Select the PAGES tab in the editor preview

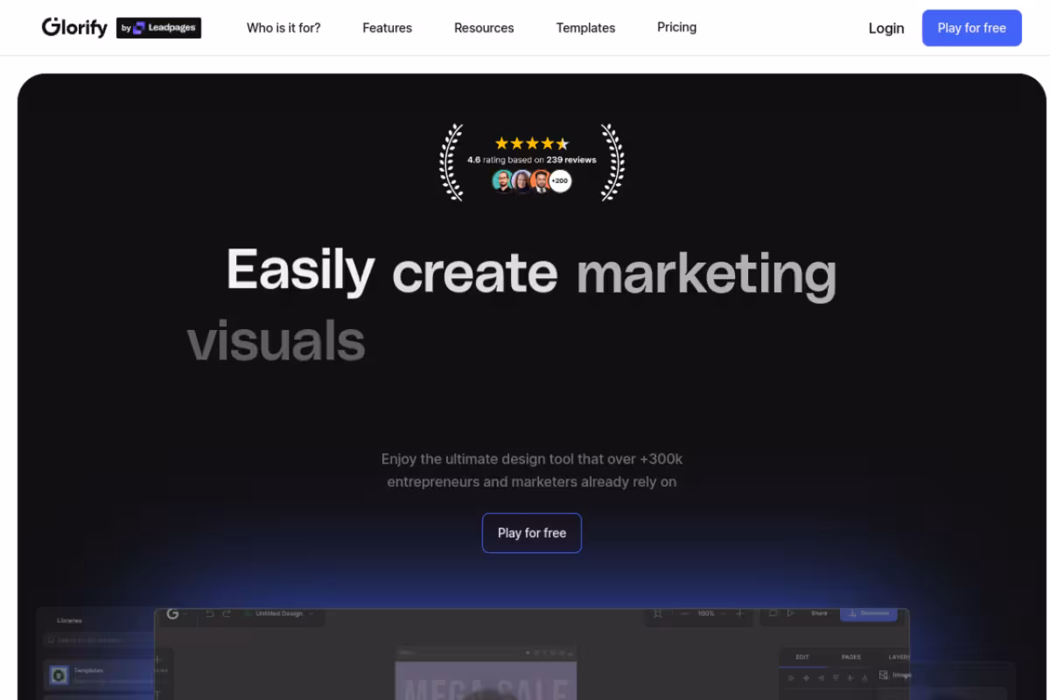[x=850, y=657]
